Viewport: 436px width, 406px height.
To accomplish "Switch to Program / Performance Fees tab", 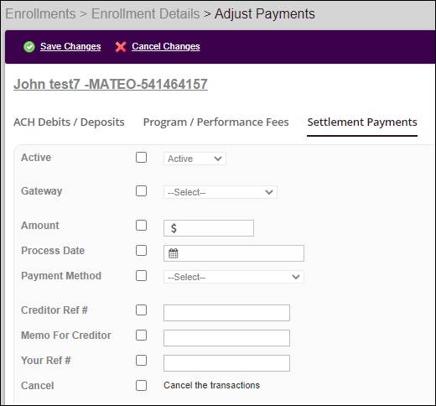I will (x=215, y=122).
